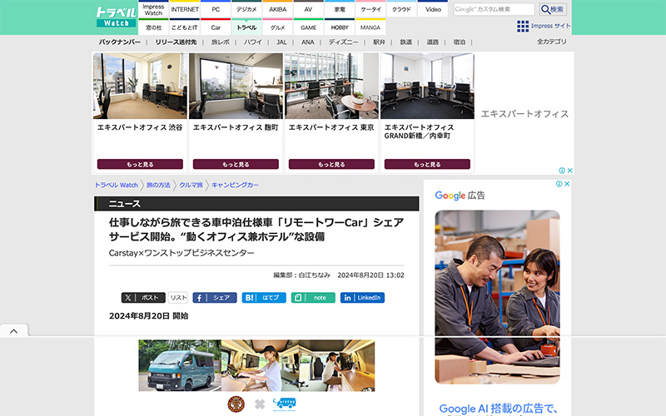Open the INTERNET tab

pos(185,9)
